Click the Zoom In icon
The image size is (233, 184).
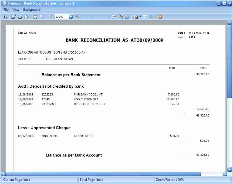pyautogui.click(x=77, y=17)
